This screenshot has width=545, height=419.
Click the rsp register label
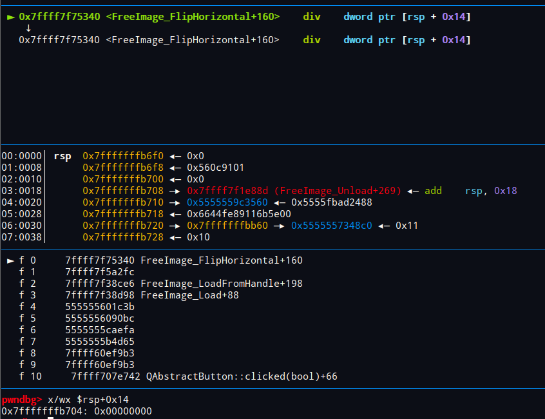coord(62,155)
